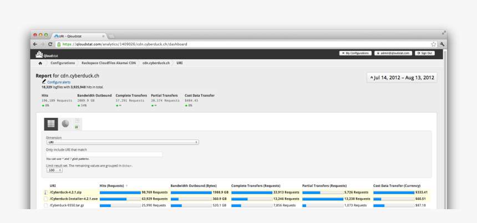Click the Sign Out button
477x223 pixels.
pyautogui.click(x=425, y=53)
